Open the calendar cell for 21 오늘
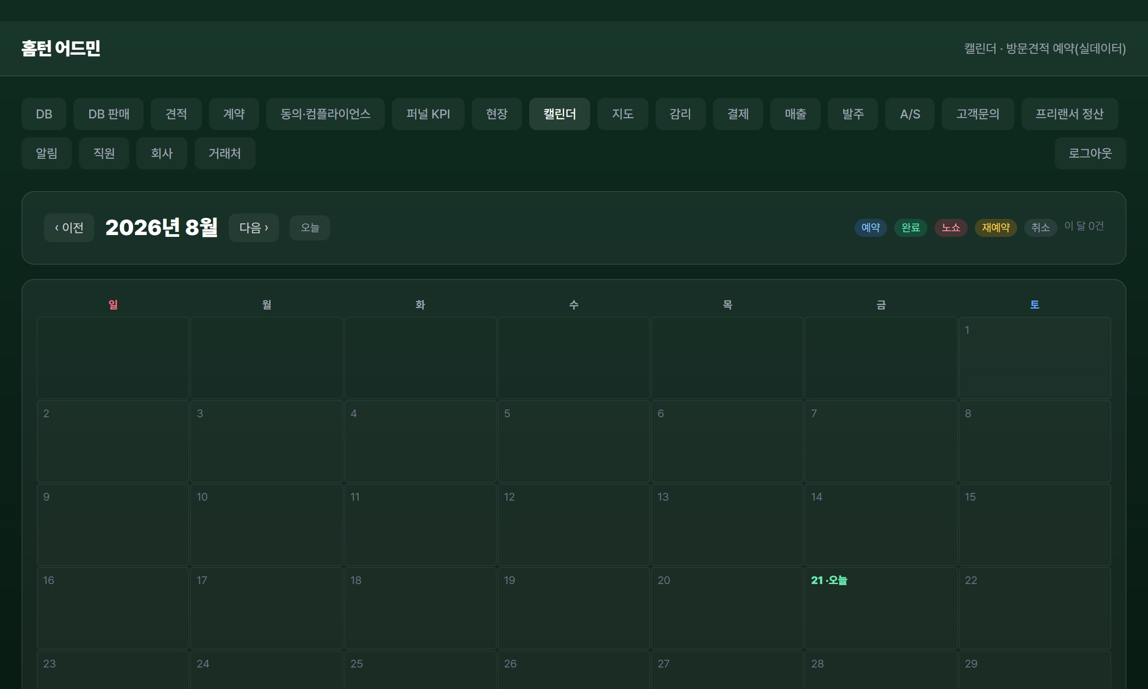This screenshot has height=689, width=1148. click(881, 608)
